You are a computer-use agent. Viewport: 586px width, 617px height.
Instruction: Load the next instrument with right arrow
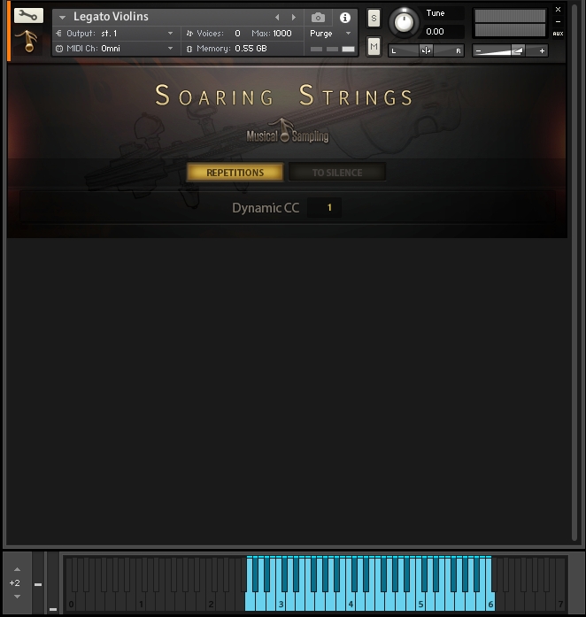click(x=294, y=18)
